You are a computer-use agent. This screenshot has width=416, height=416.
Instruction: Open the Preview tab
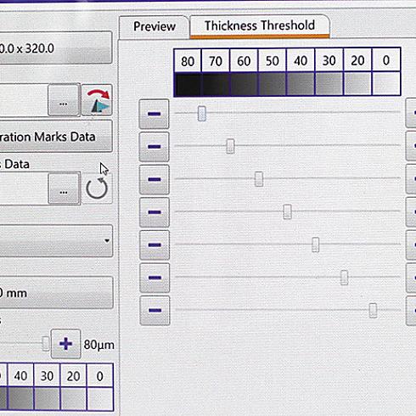coord(155,26)
